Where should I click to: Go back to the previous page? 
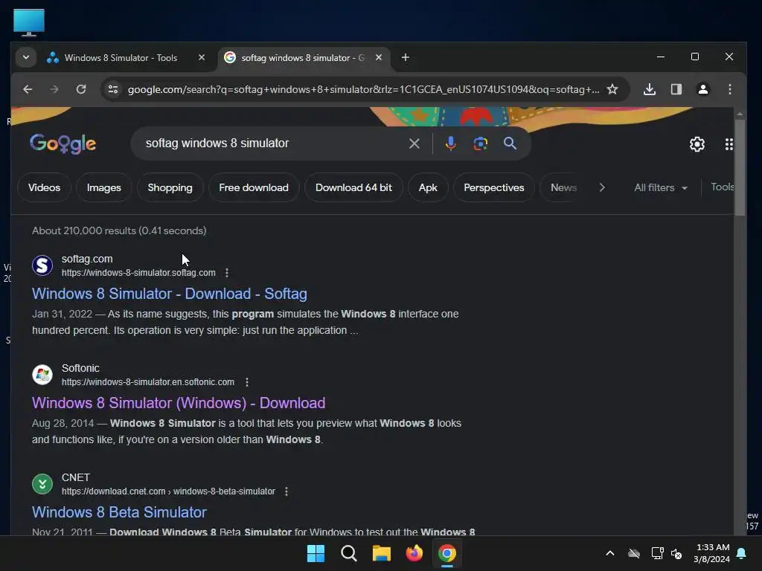[x=28, y=89]
